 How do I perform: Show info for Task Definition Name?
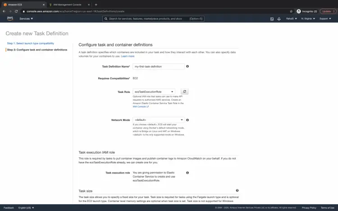(187, 66)
